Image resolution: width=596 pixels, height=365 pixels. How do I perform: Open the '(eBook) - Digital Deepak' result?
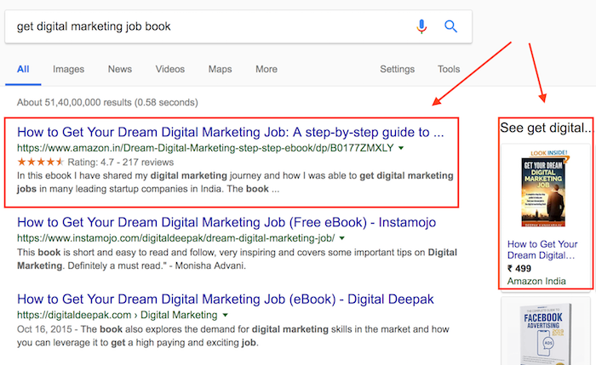tap(226, 299)
